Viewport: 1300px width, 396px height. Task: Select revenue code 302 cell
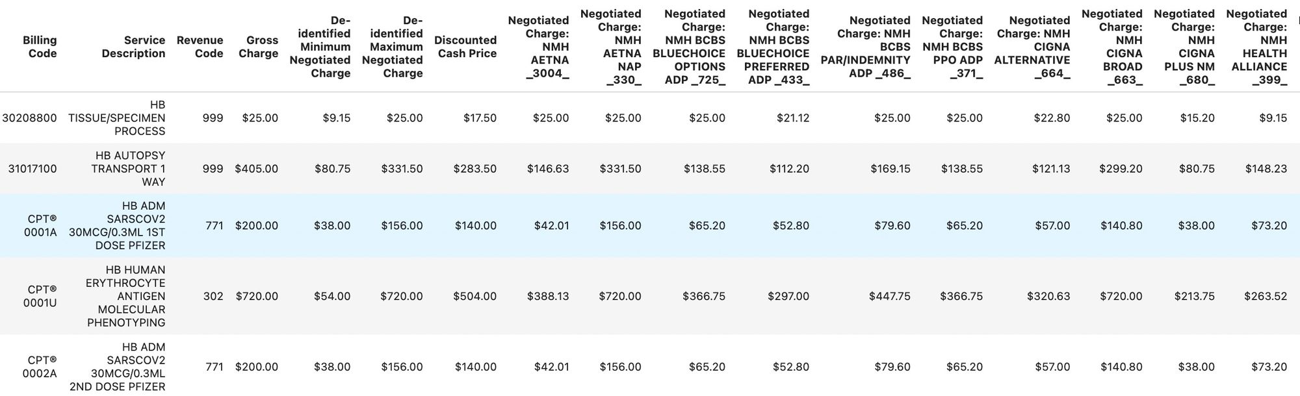pos(213,296)
